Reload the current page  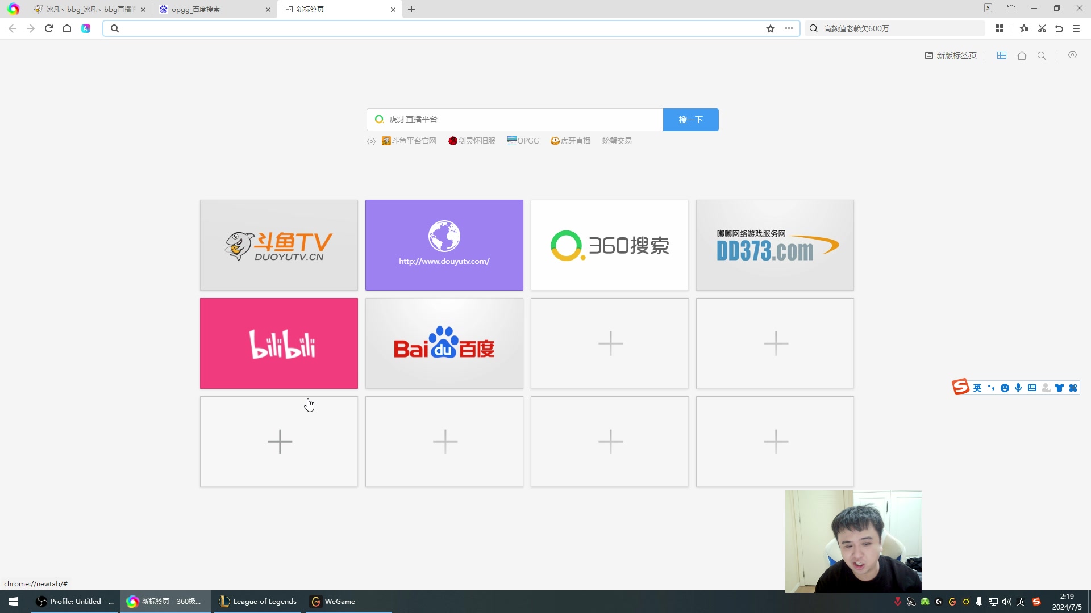[49, 28]
